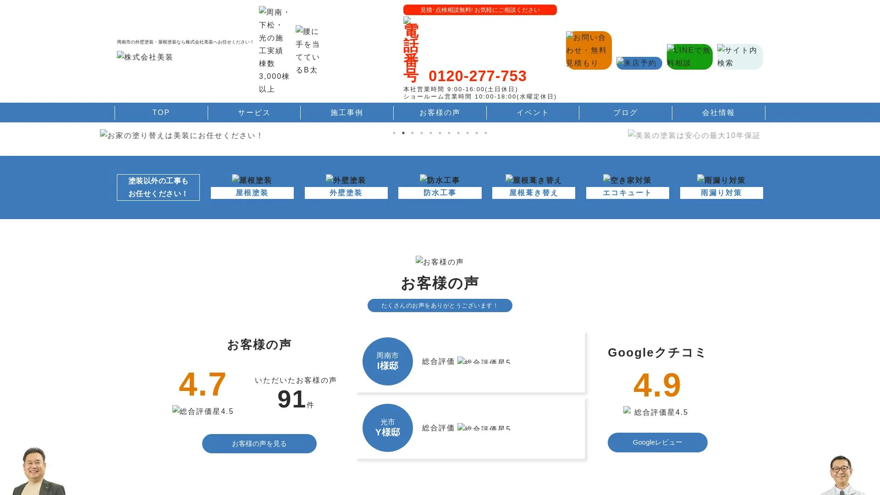
Task: Open the ブログ menu item
Action: pyautogui.click(x=625, y=113)
